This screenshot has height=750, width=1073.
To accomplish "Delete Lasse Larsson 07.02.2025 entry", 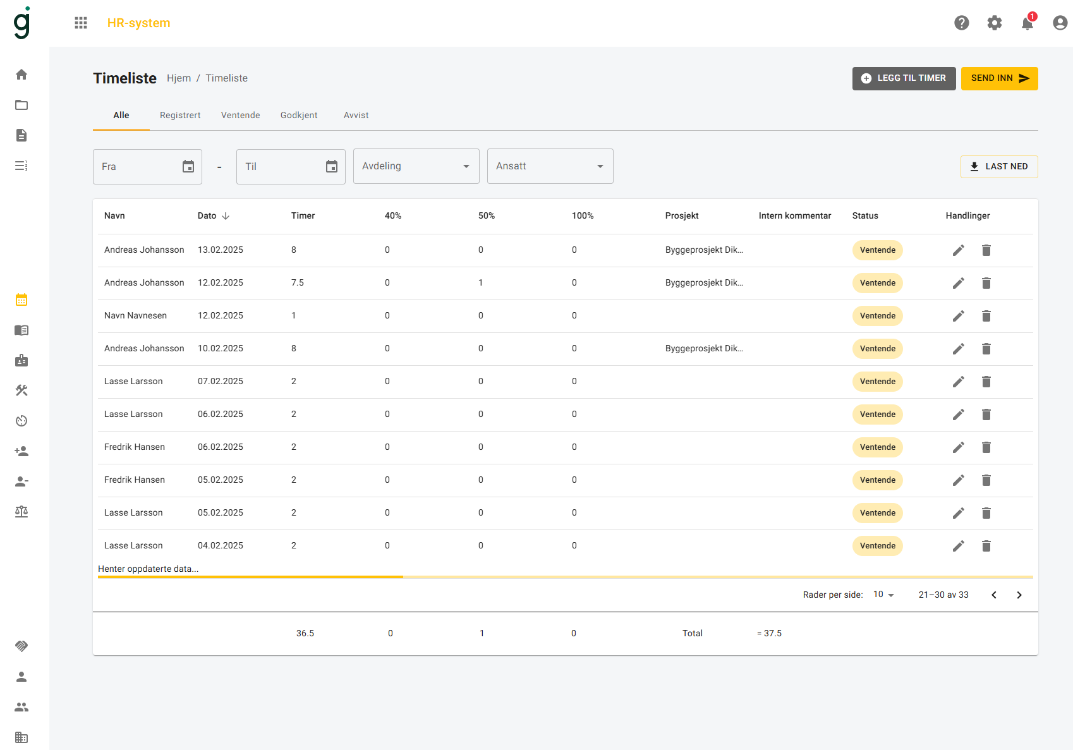I will pyautogui.click(x=986, y=382).
